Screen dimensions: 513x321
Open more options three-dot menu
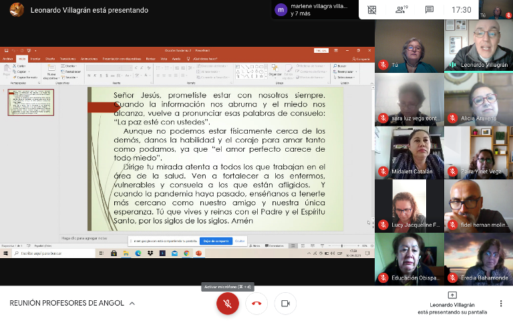coord(501,304)
